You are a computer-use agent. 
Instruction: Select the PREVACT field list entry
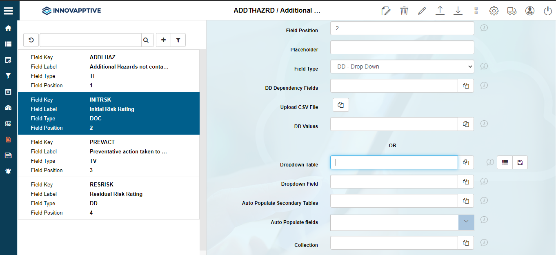tap(109, 156)
